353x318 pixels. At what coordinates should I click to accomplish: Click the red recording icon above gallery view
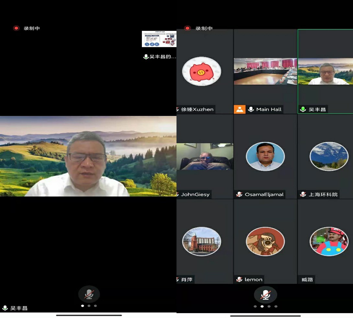(187, 28)
